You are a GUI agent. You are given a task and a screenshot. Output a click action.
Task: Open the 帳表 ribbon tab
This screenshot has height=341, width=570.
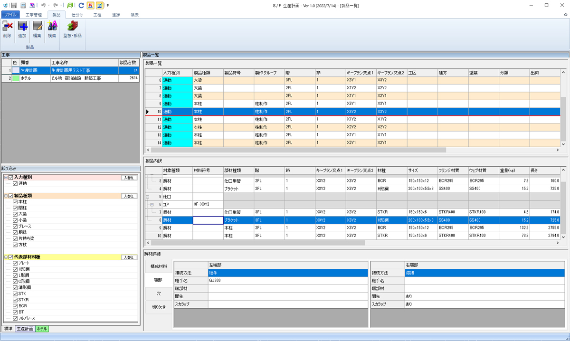(x=134, y=15)
